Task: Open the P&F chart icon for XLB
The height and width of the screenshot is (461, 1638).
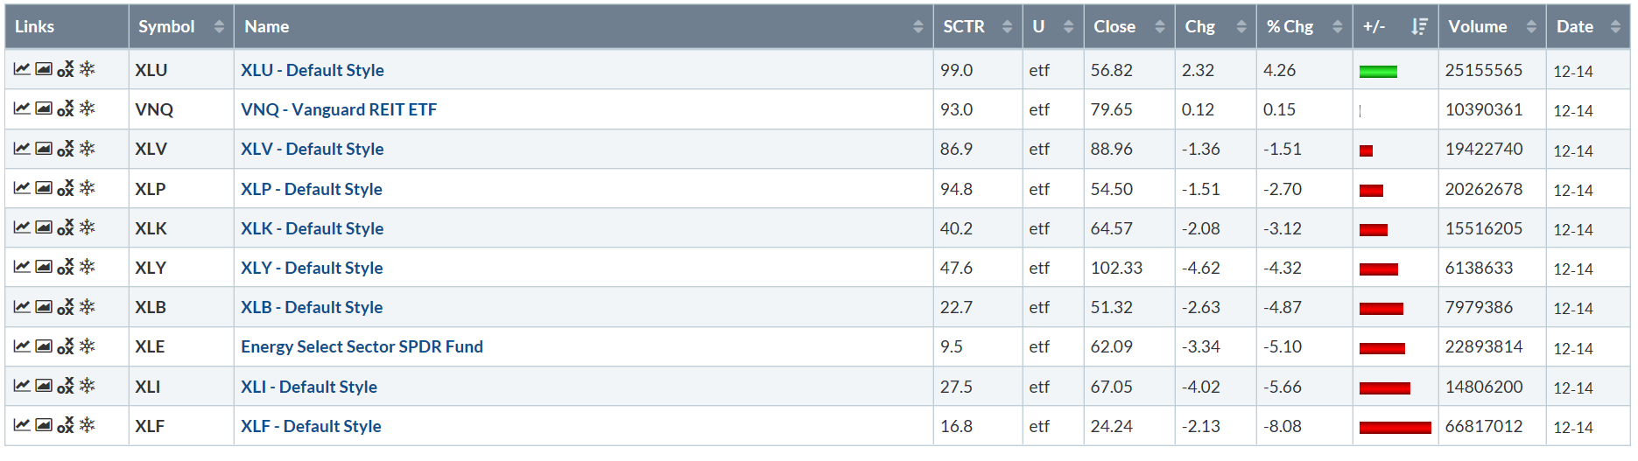Action: pyautogui.click(x=66, y=307)
